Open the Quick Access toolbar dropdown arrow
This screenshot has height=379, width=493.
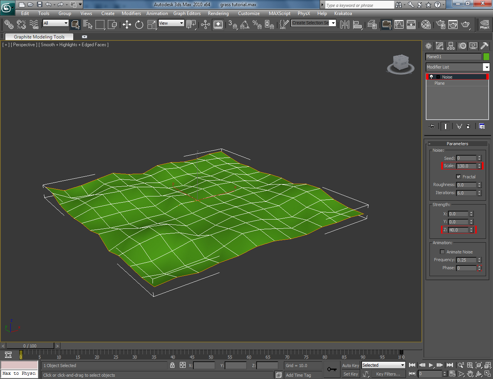[x=80, y=5]
